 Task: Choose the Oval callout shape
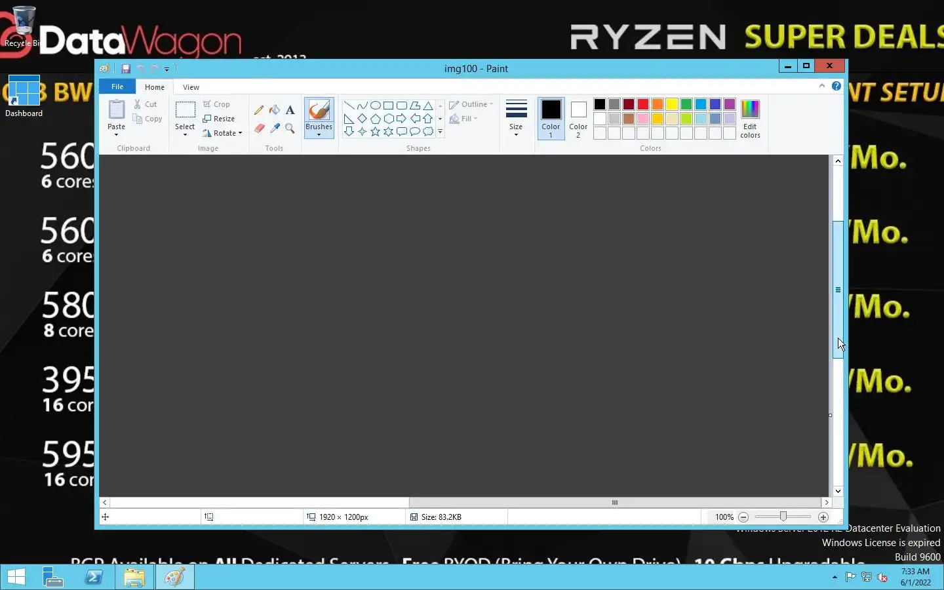(414, 132)
